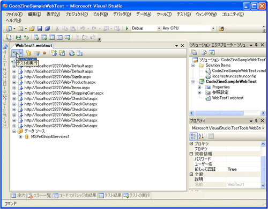Viewport: 268px width, 209px height.
Task: Click the red Add Recording icon
Action: pyautogui.click(x=44, y=53)
